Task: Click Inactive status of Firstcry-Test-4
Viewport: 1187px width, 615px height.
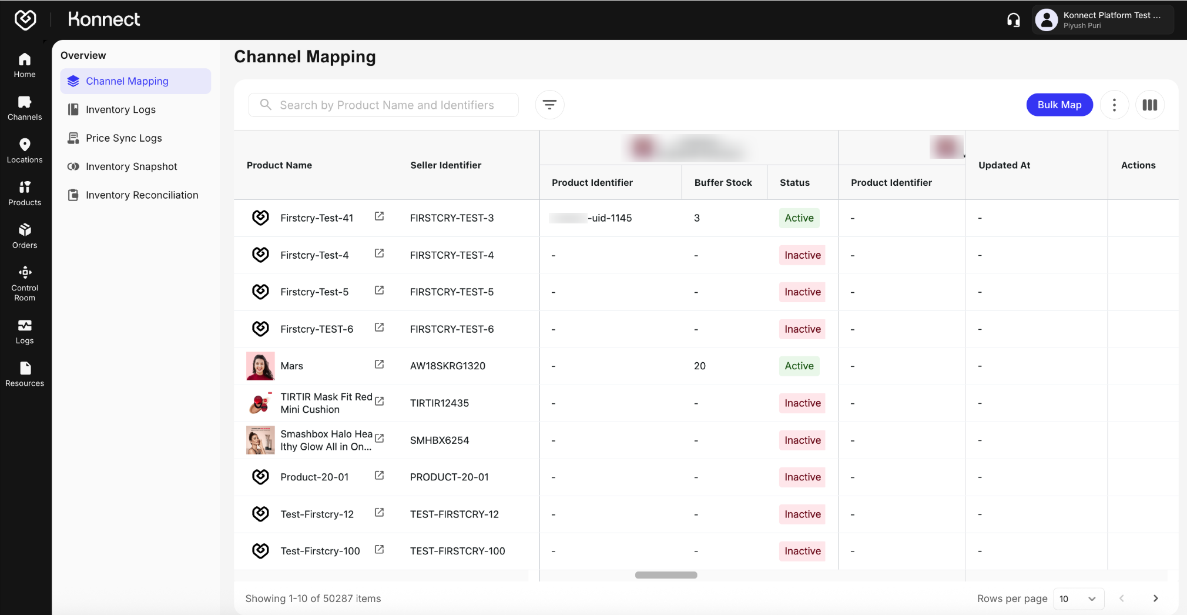Action: 803,255
